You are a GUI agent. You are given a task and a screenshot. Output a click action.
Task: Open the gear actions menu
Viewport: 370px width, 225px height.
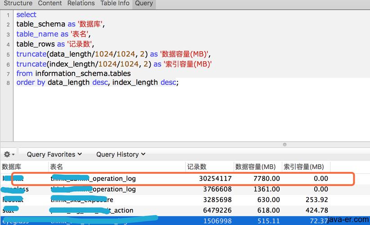tap(9, 154)
